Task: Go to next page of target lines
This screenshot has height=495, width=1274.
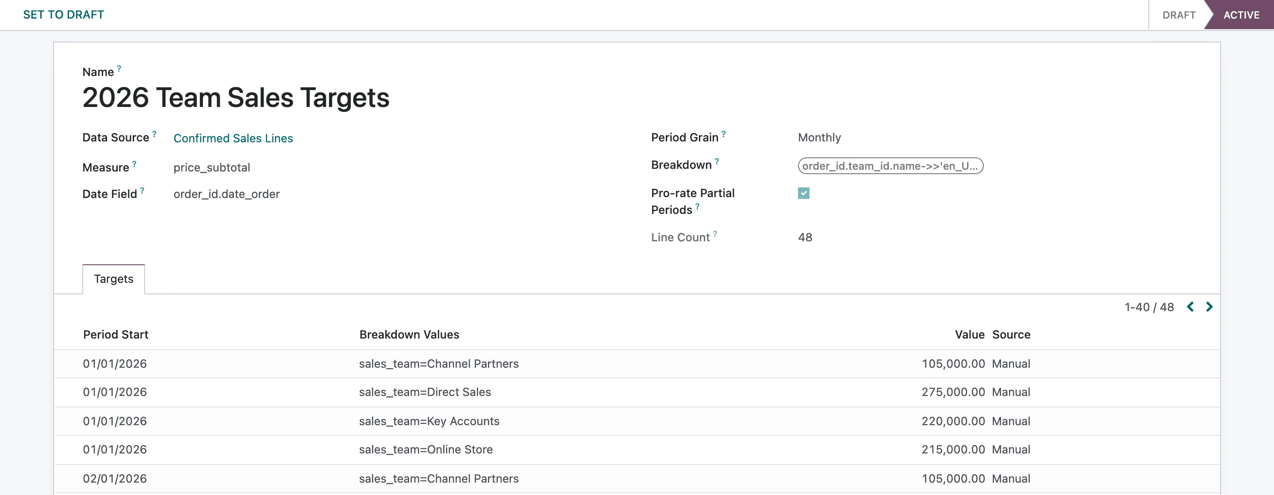Action: point(1209,307)
